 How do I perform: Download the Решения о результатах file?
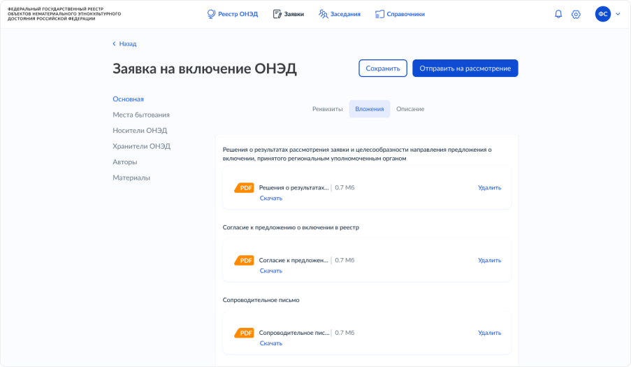pyautogui.click(x=271, y=198)
